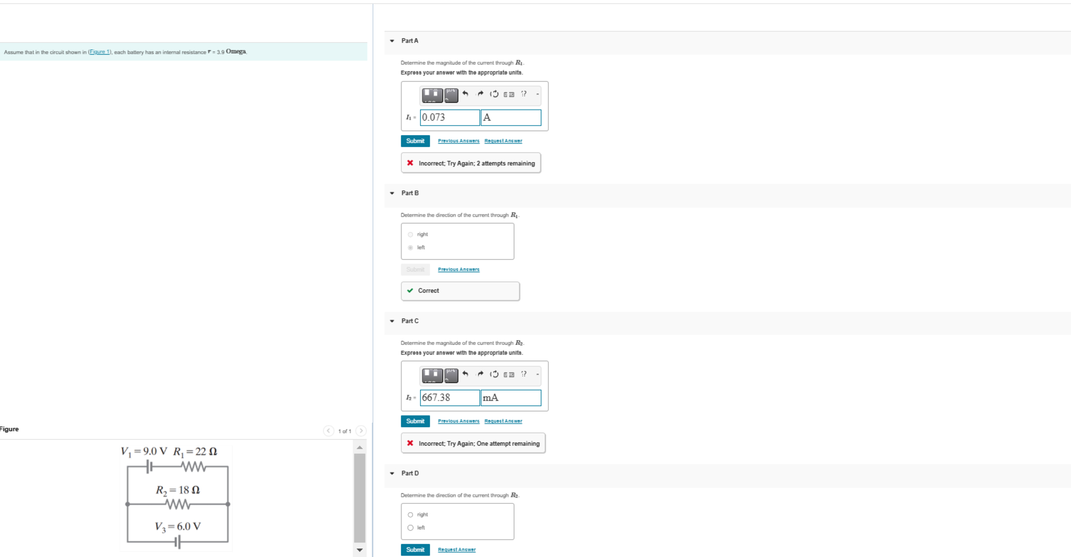This screenshot has height=557, width=1071.
Task: Open the symbols/units tool in Part C toolbar
Action: (451, 375)
